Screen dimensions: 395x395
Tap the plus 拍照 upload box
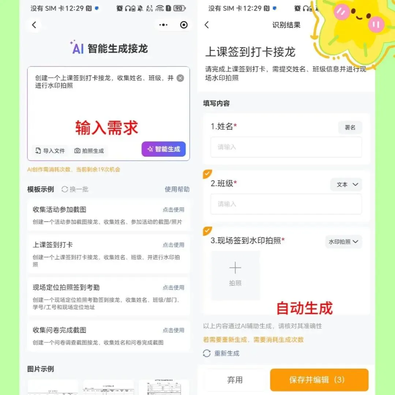point(235,275)
